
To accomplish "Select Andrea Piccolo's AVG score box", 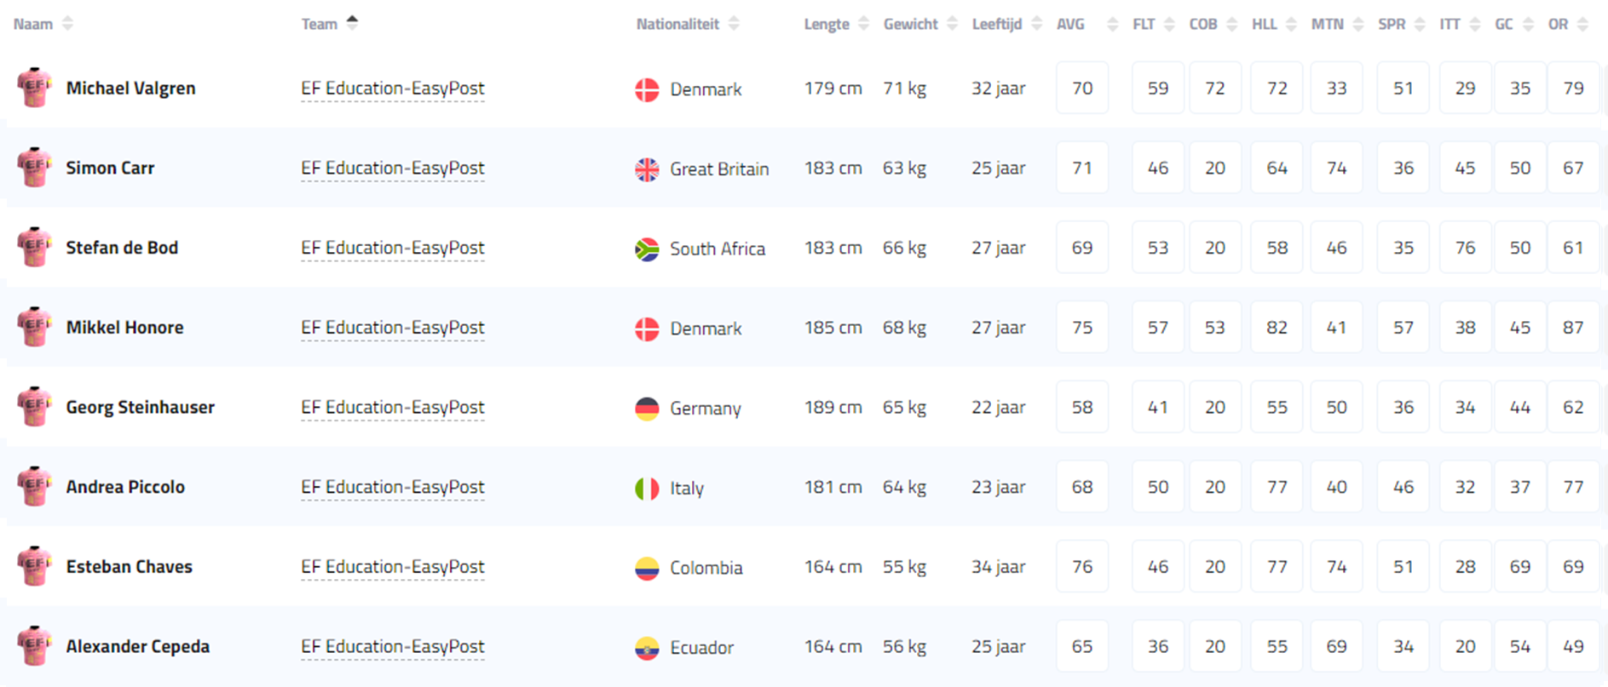I will point(1082,487).
